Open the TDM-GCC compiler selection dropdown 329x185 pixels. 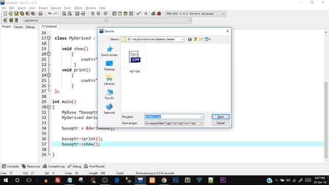[x=223, y=14]
